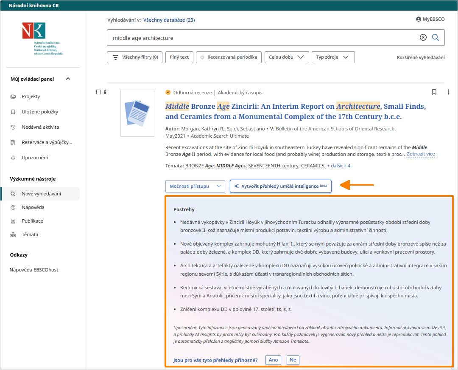Click author link Soldi, Sebastiano
This screenshot has height=370, width=458.
[x=246, y=129]
